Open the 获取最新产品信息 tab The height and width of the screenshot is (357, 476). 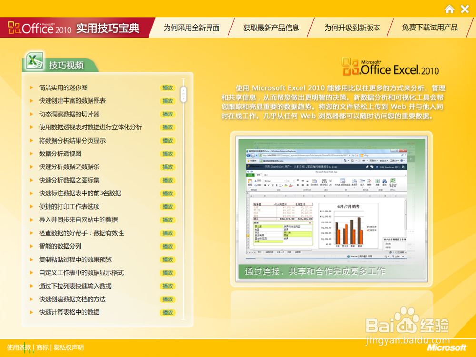(271, 28)
